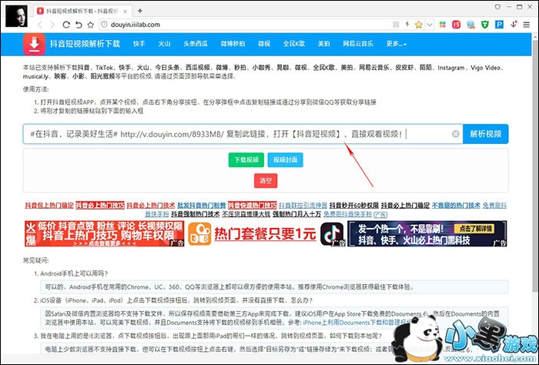Open the dropdown arrow next to the star
The image size is (539, 365).
pos(430,25)
